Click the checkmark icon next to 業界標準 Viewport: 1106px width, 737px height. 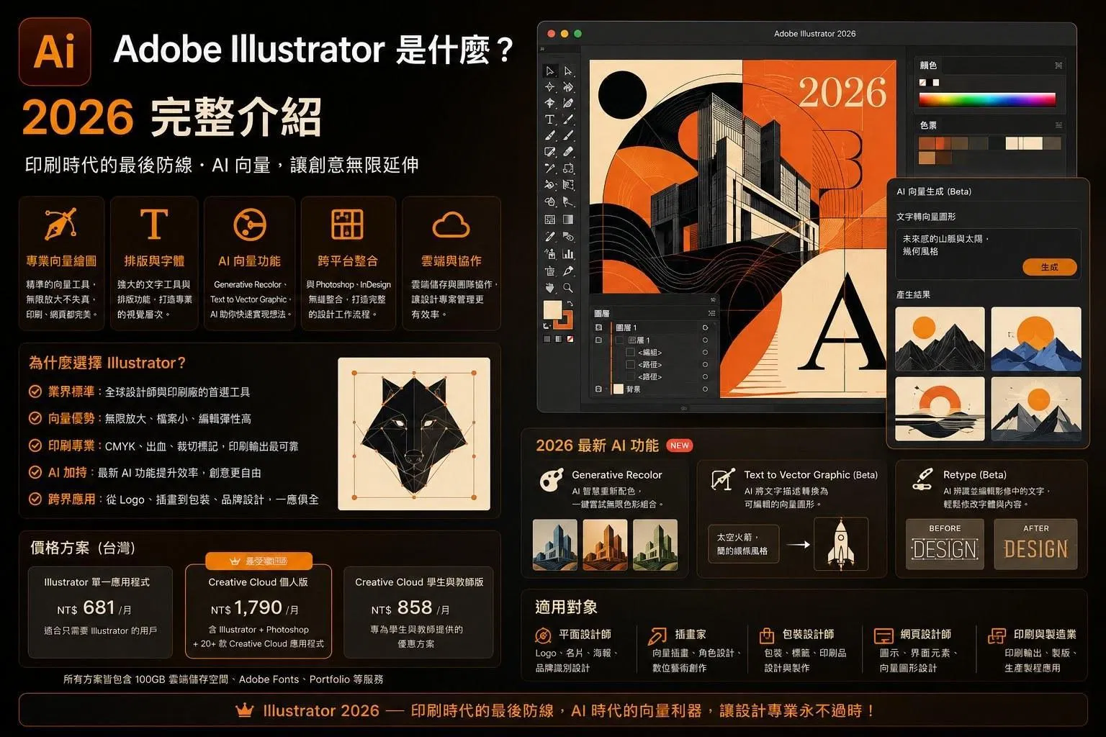click(35, 392)
